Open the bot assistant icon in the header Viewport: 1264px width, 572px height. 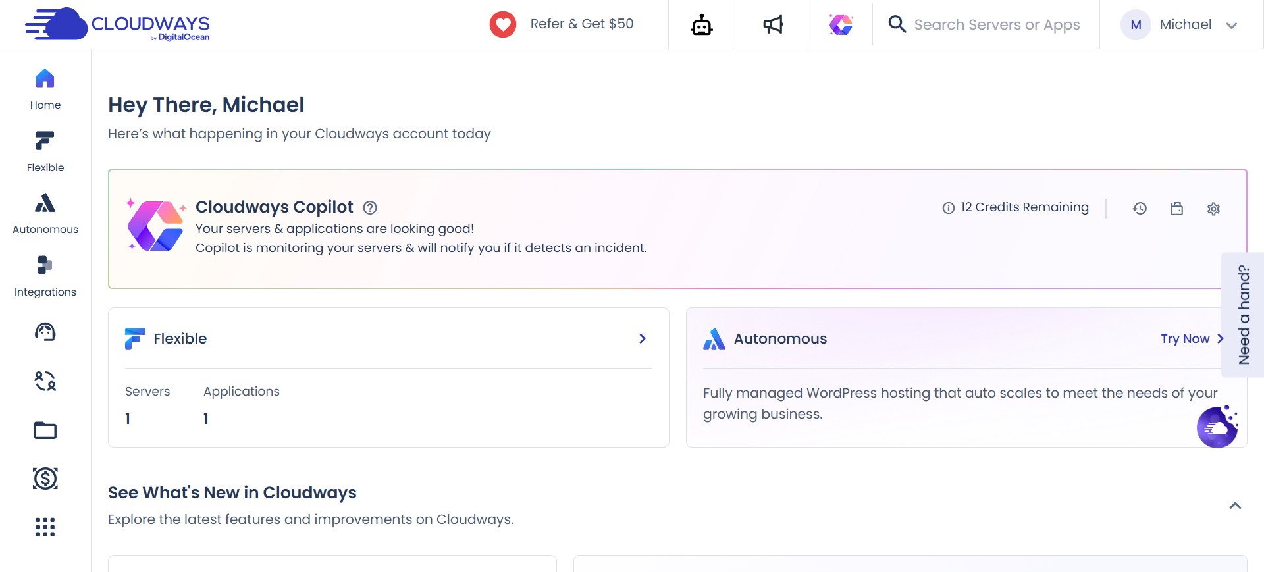[x=702, y=25]
